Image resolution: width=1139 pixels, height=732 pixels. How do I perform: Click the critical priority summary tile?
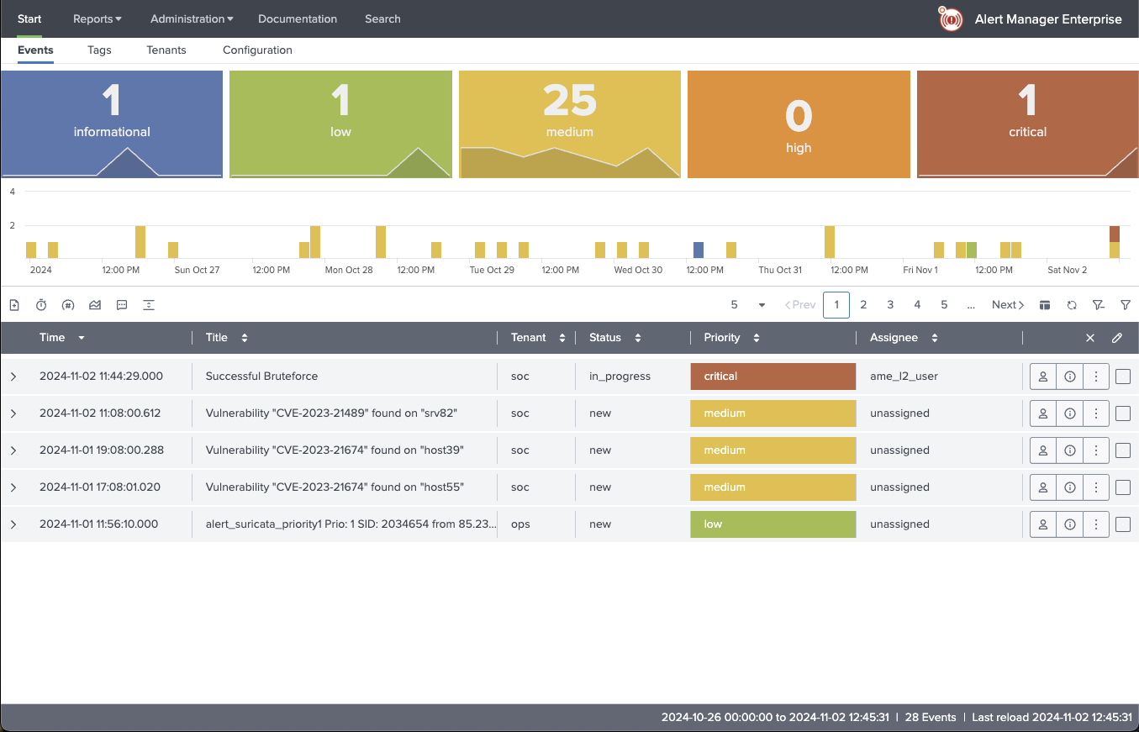[x=1027, y=124]
